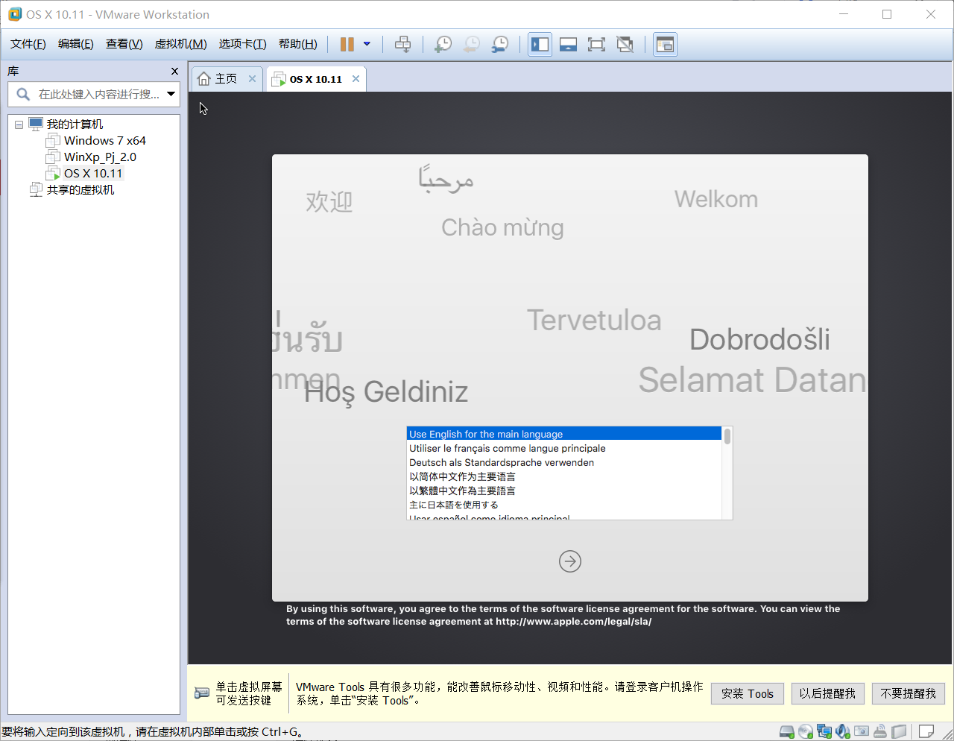The image size is (954, 741).
Task: Pause the virtual machine with the orange button
Action: click(347, 45)
